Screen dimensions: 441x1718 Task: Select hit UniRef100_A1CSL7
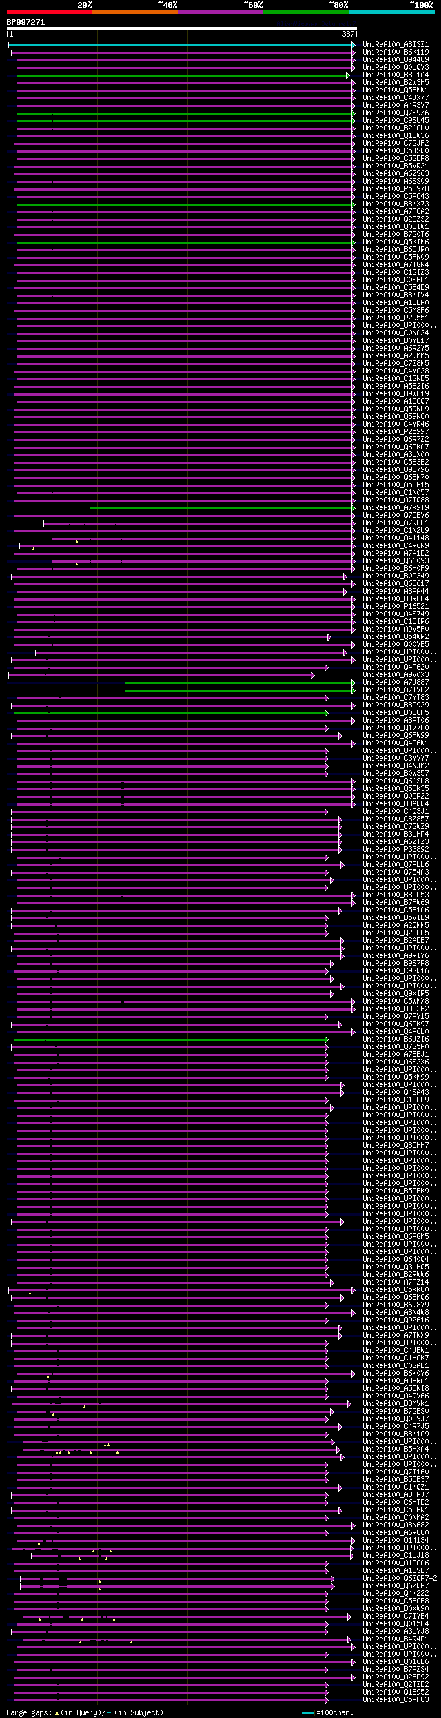click(x=396, y=1571)
